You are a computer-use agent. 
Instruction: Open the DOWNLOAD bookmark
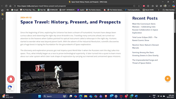coord(53,10)
